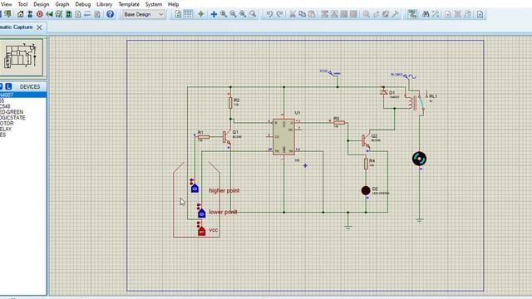Screen dimensions: 532x299
Task: Paste from clipboard
Action: coord(312,14)
